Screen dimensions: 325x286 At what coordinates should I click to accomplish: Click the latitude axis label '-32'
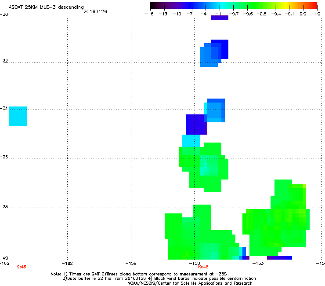pyautogui.click(x=4, y=61)
